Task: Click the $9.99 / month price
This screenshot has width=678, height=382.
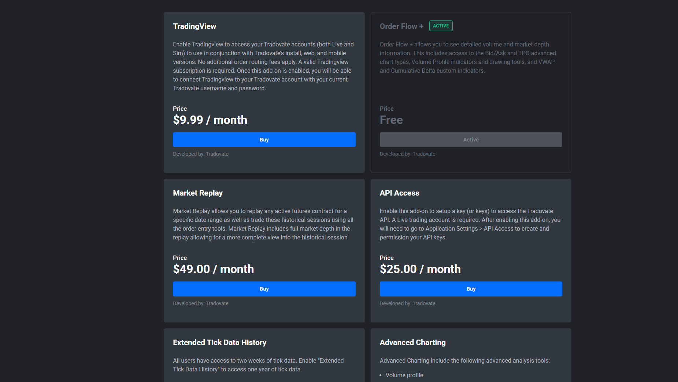Action: [x=210, y=120]
